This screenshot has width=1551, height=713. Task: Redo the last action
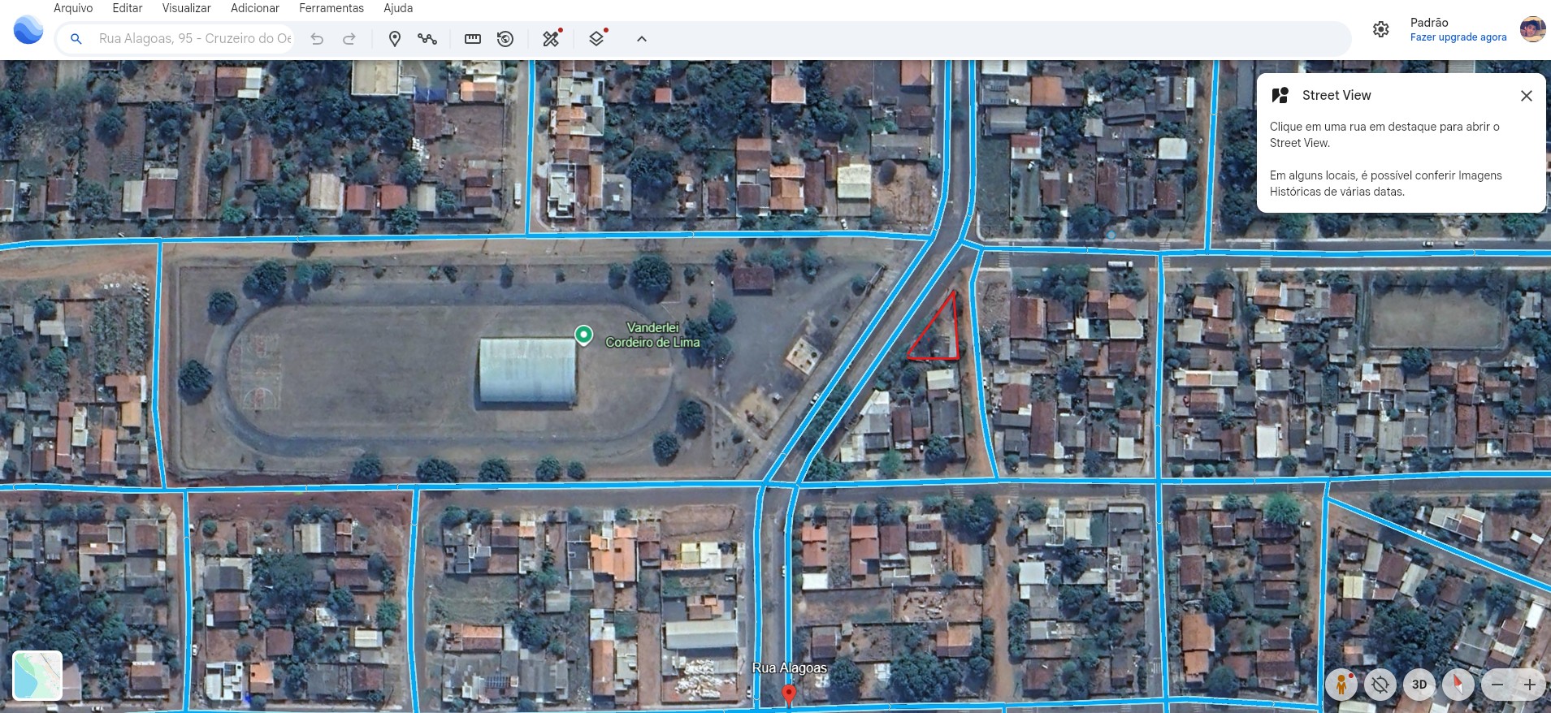point(349,39)
